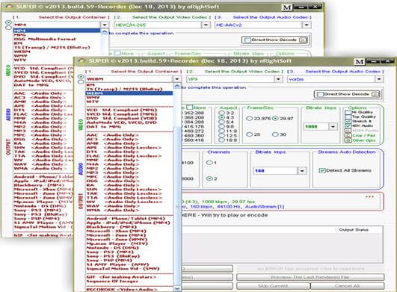Select WAV <Audio Only> in front list
Viewport: 397px width, 292px height.
pyautogui.click(x=129, y=206)
